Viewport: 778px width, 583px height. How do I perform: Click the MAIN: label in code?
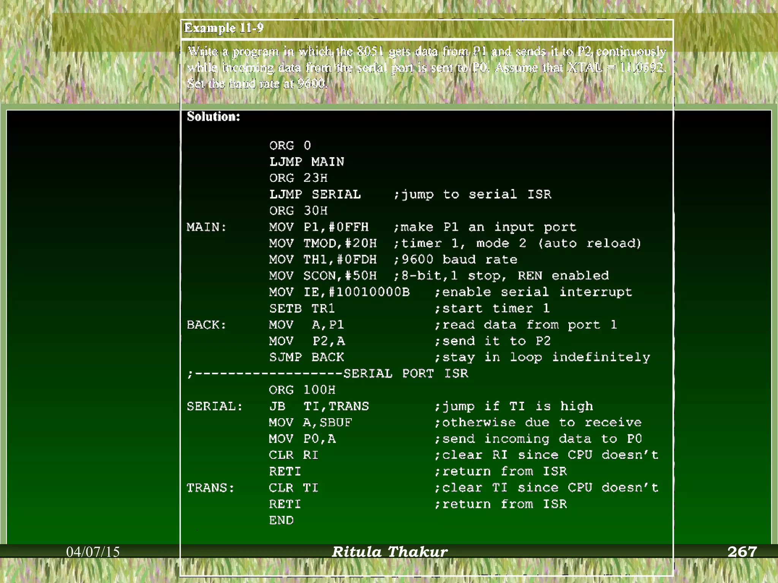pyautogui.click(x=206, y=227)
